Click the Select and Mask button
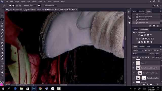This screenshot has height=91, width=162. (x=50, y=6)
